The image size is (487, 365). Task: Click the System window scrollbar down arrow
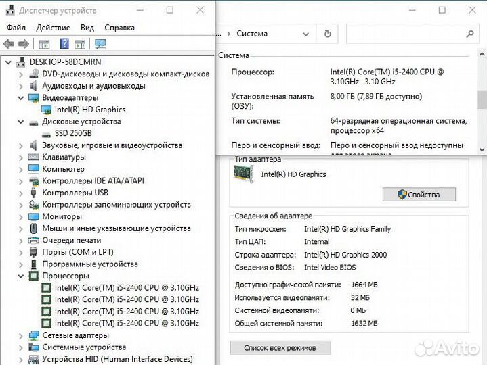(482, 149)
